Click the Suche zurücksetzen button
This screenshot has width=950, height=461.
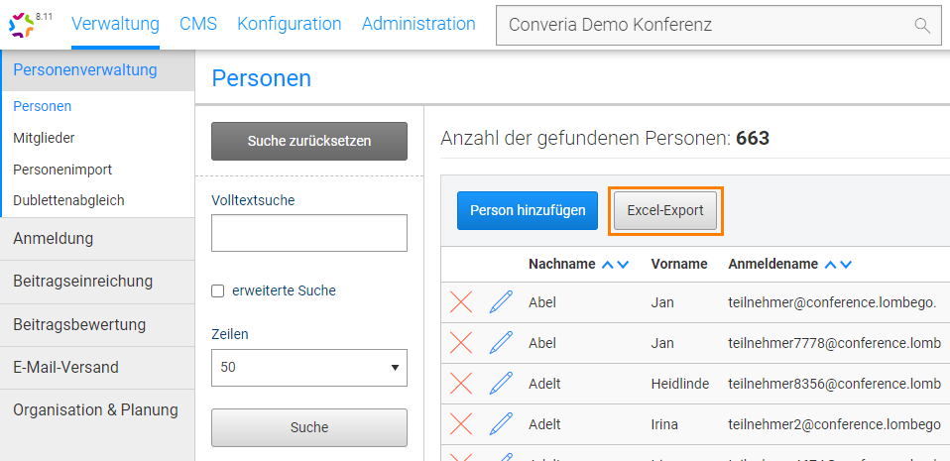click(309, 141)
